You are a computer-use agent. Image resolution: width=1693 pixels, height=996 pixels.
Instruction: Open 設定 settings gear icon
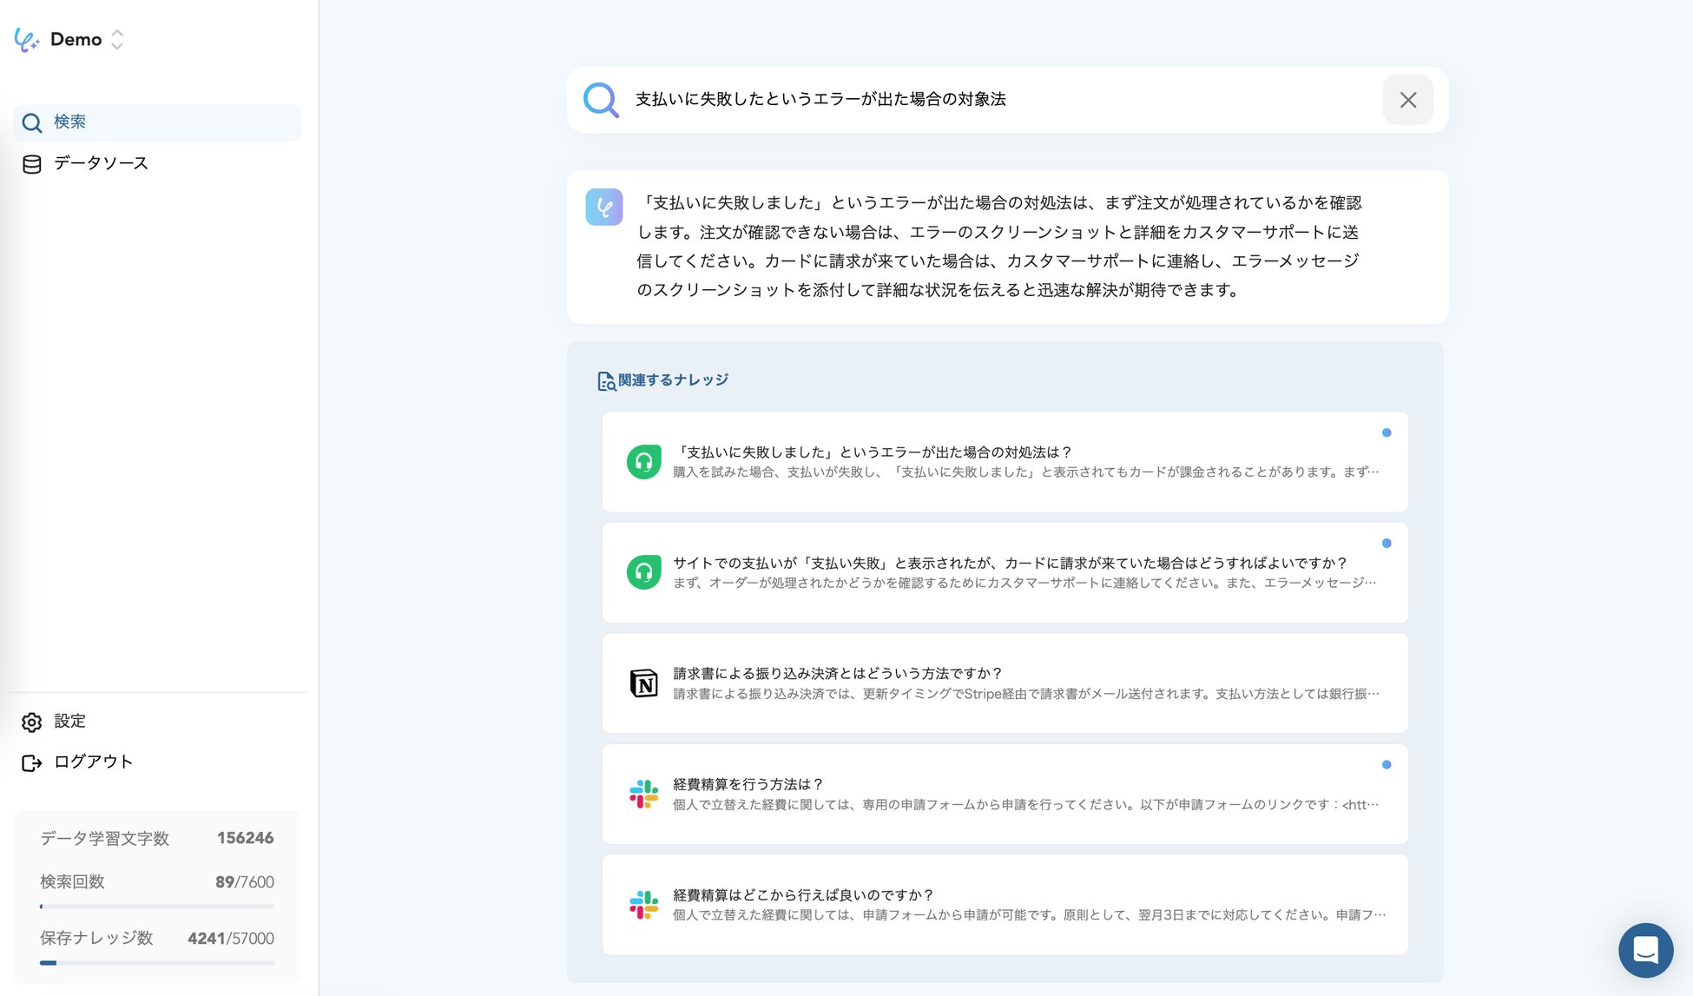click(32, 722)
